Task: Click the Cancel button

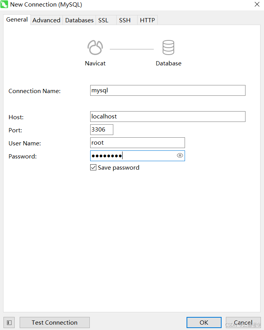Action: tap(243, 322)
